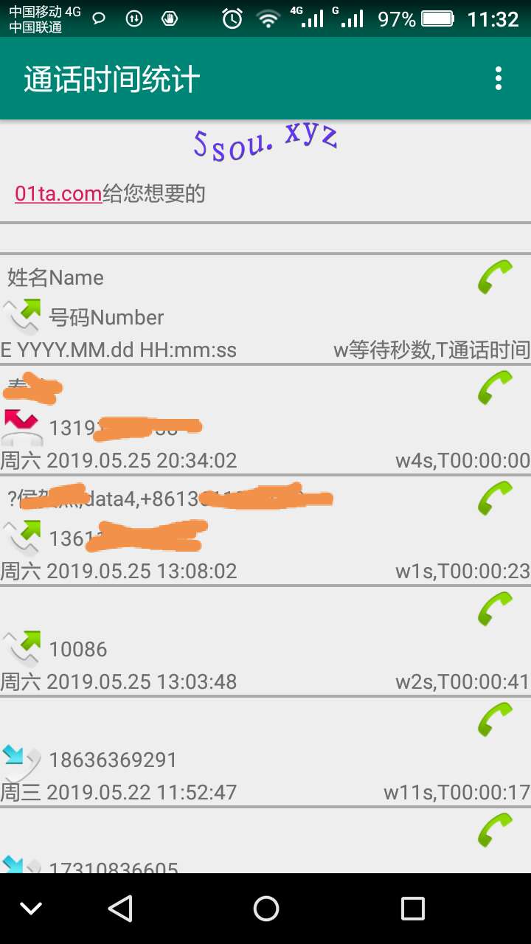Open the 01ta.com link
Screen dimensions: 531x944
[x=58, y=194]
